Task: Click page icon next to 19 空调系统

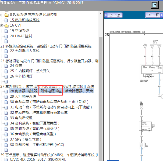Action: click(x=6, y=31)
